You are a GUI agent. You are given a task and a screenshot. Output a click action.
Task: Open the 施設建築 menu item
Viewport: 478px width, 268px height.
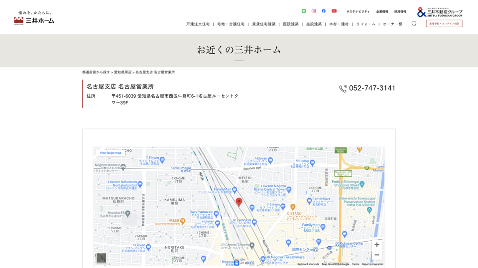pos(314,24)
